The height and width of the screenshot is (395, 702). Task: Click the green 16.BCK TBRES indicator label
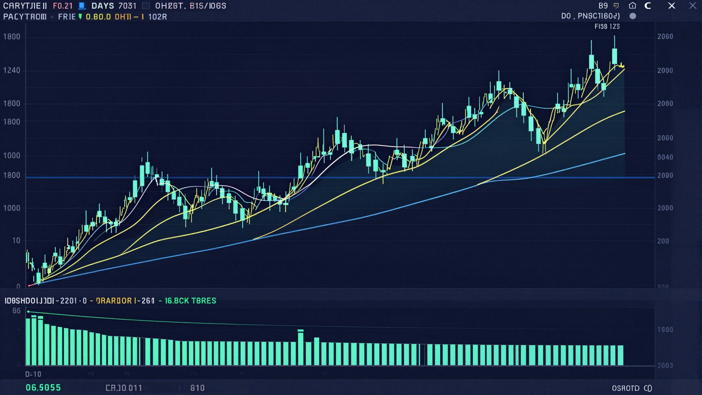point(191,301)
